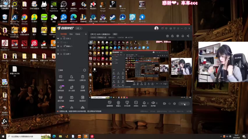
Task: Open File Explorer from the taskbar
Action: [x=60, y=136]
